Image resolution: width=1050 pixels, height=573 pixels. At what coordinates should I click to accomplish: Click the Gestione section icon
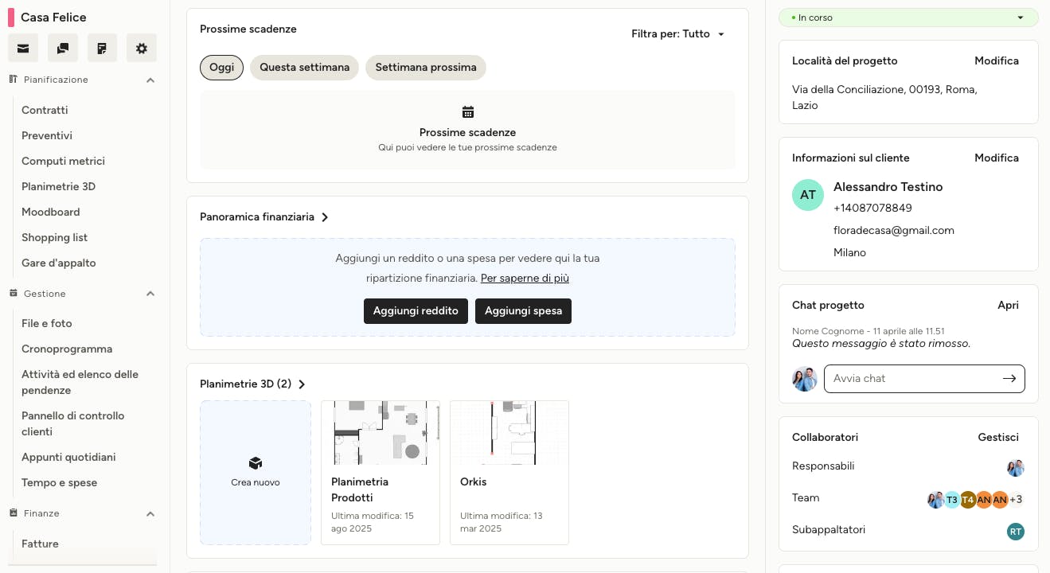[x=14, y=294]
